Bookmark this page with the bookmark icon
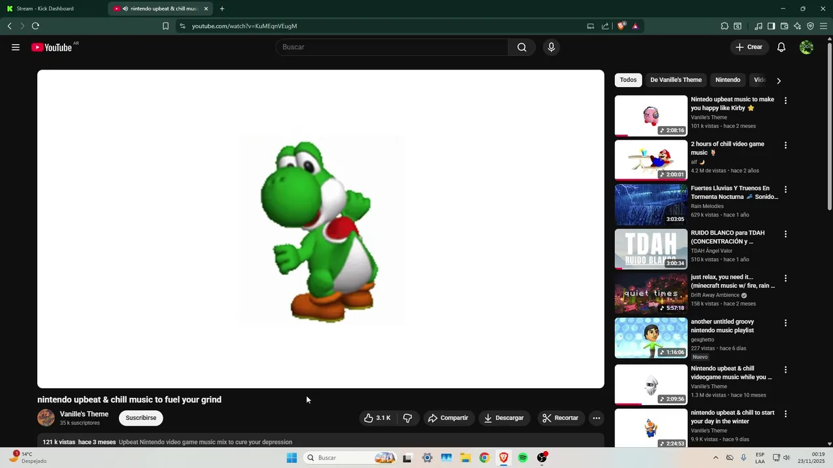 point(165,26)
